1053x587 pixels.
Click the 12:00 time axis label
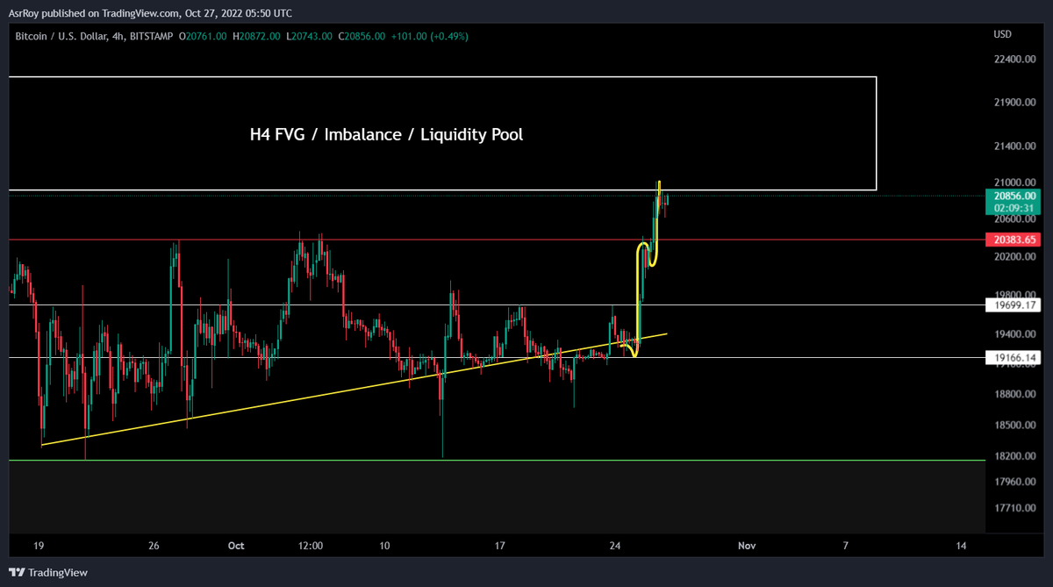point(311,546)
